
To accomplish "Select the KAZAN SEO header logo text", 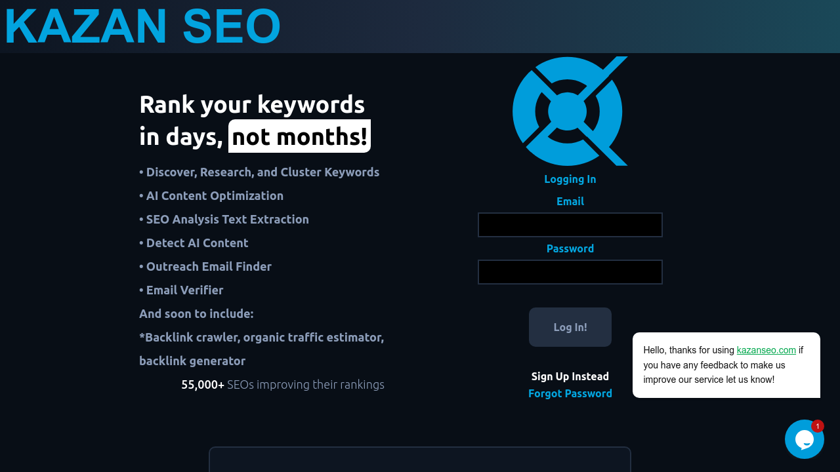I will point(142,26).
